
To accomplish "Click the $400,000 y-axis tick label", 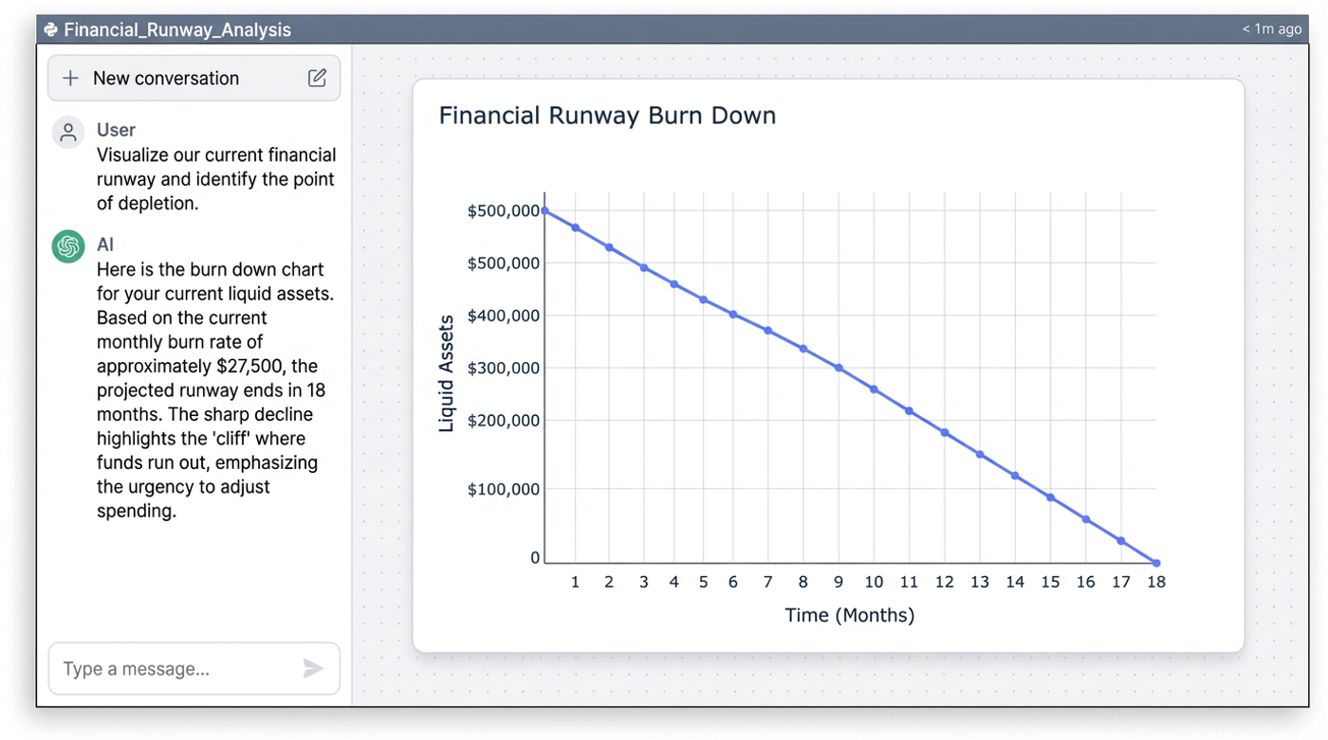I will [x=503, y=316].
